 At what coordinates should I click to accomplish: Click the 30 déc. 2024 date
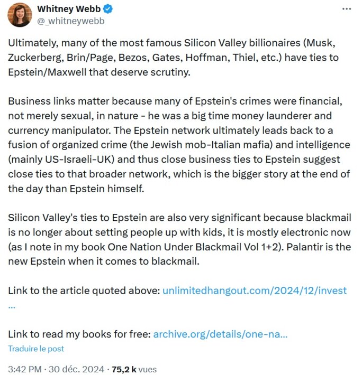76,369
